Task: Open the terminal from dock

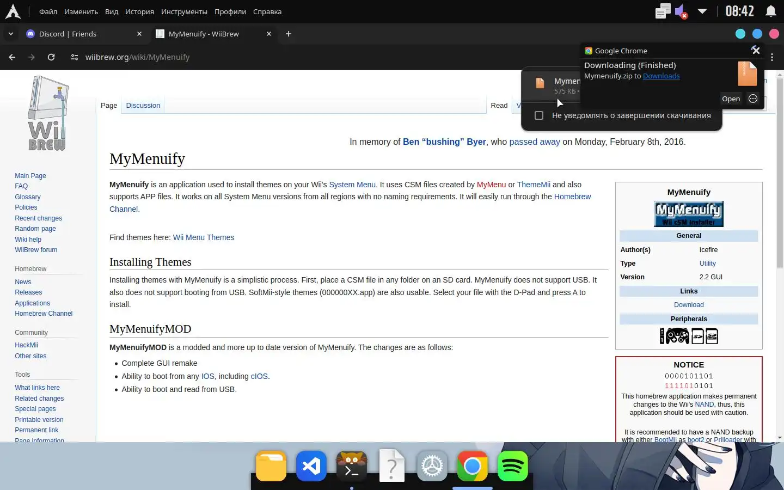Action: click(x=352, y=467)
